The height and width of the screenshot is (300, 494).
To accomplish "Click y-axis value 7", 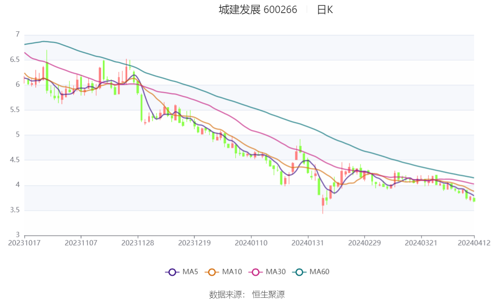I will (17, 34).
